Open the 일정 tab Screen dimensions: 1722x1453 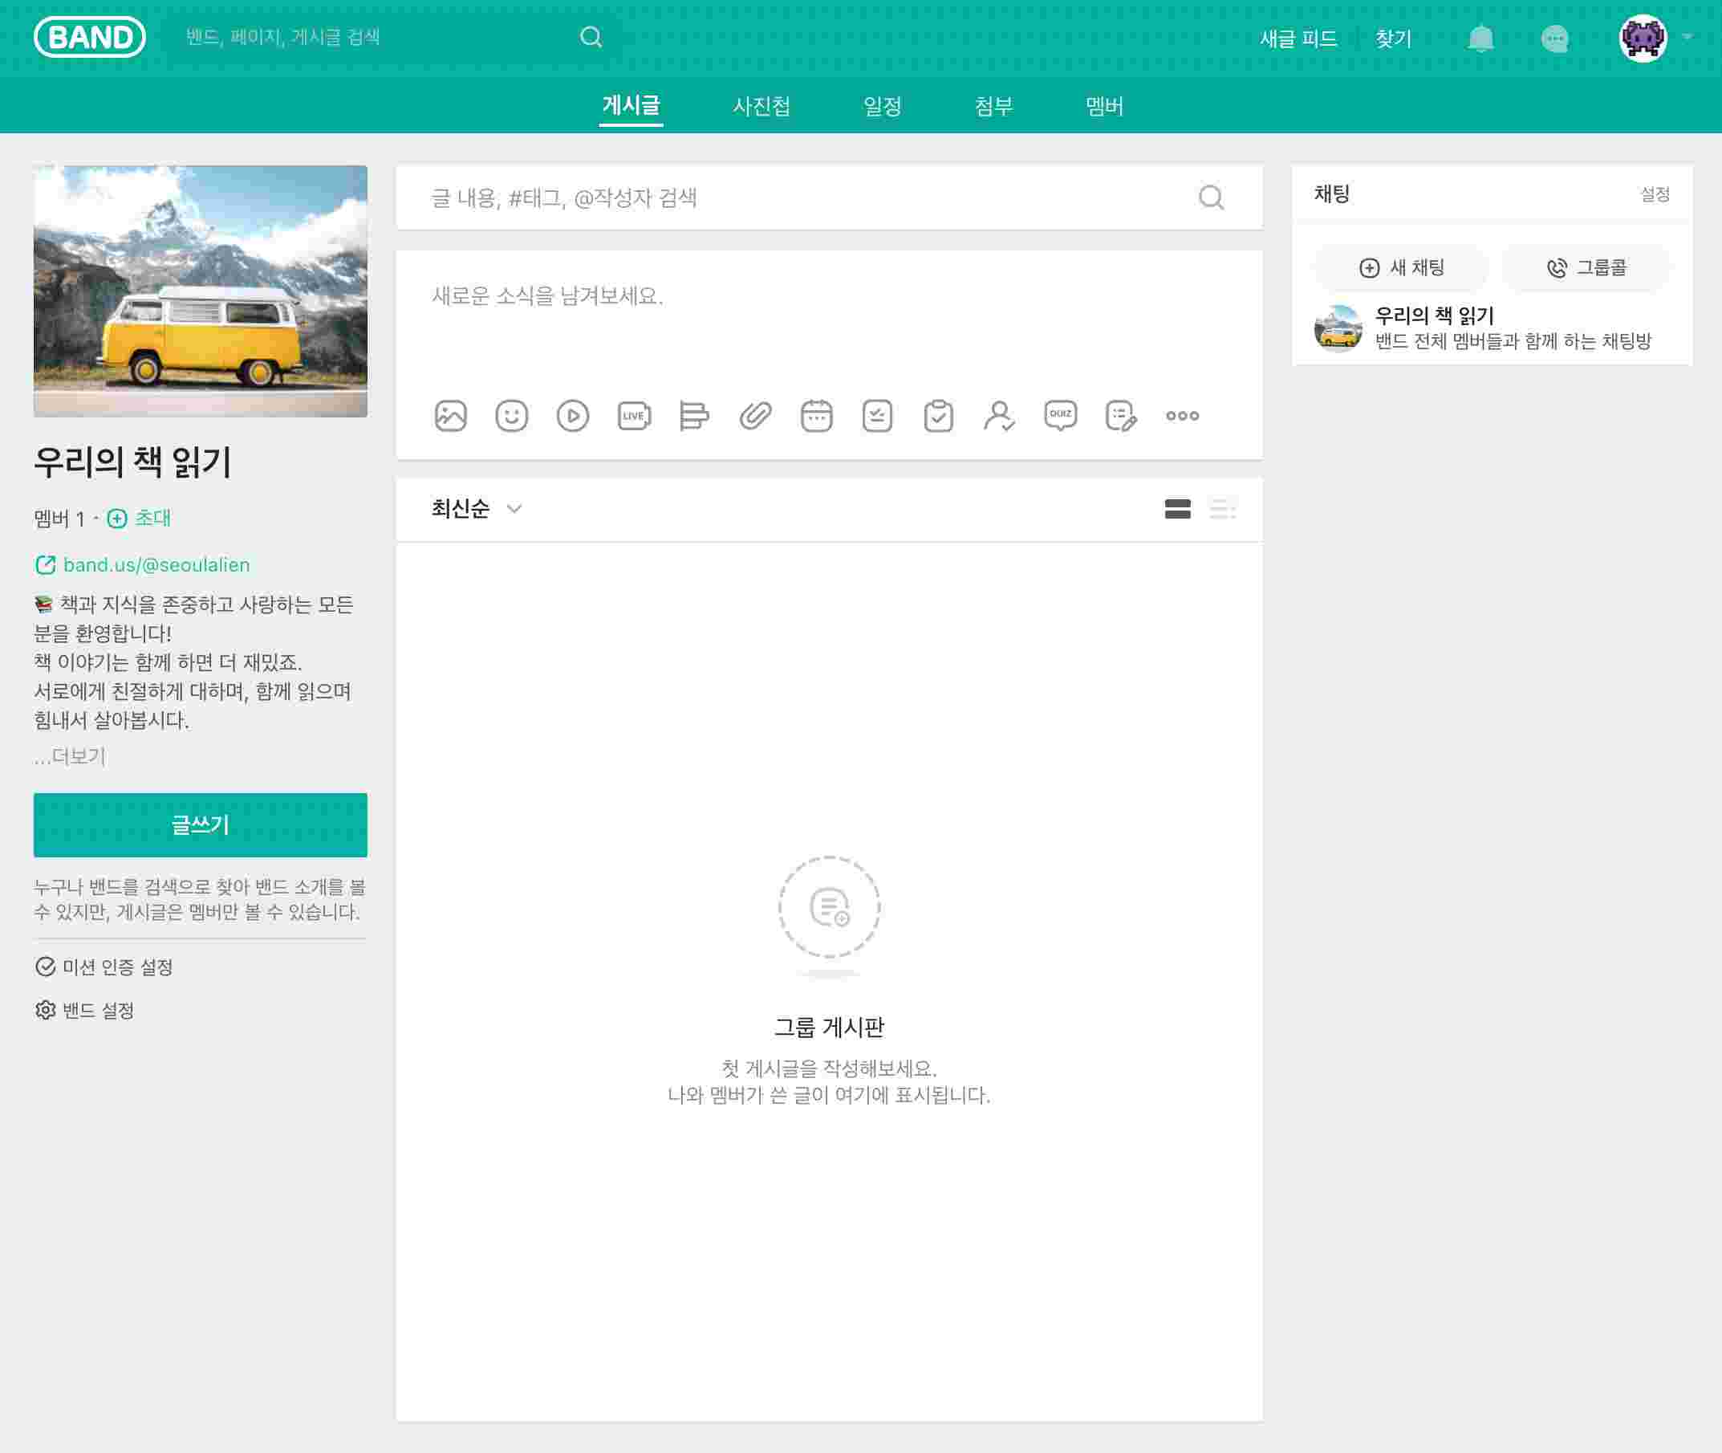click(x=882, y=106)
